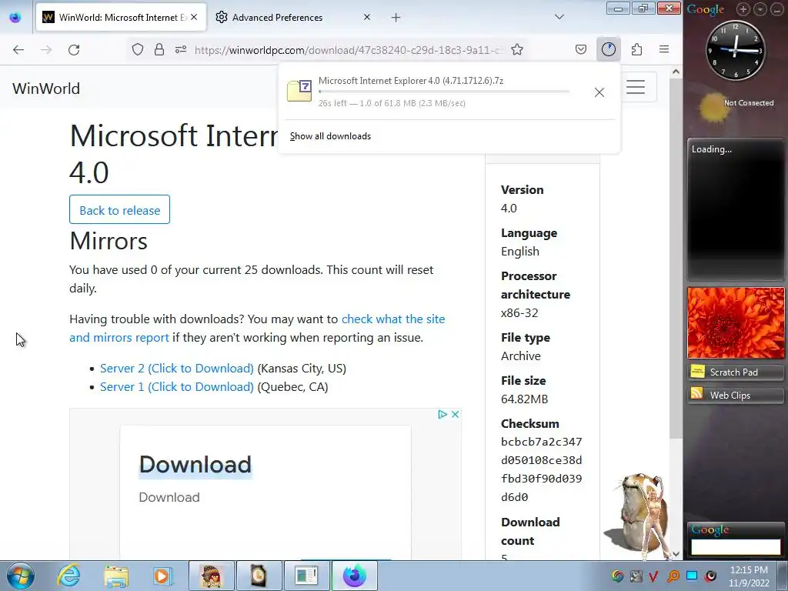
Task: Save page to Pocket
Action: tap(581, 49)
